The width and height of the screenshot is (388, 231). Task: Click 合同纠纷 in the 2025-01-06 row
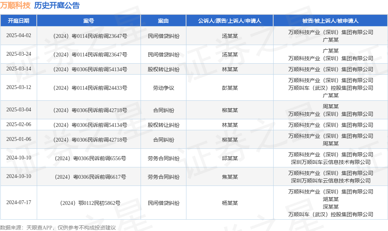point(164,140)
